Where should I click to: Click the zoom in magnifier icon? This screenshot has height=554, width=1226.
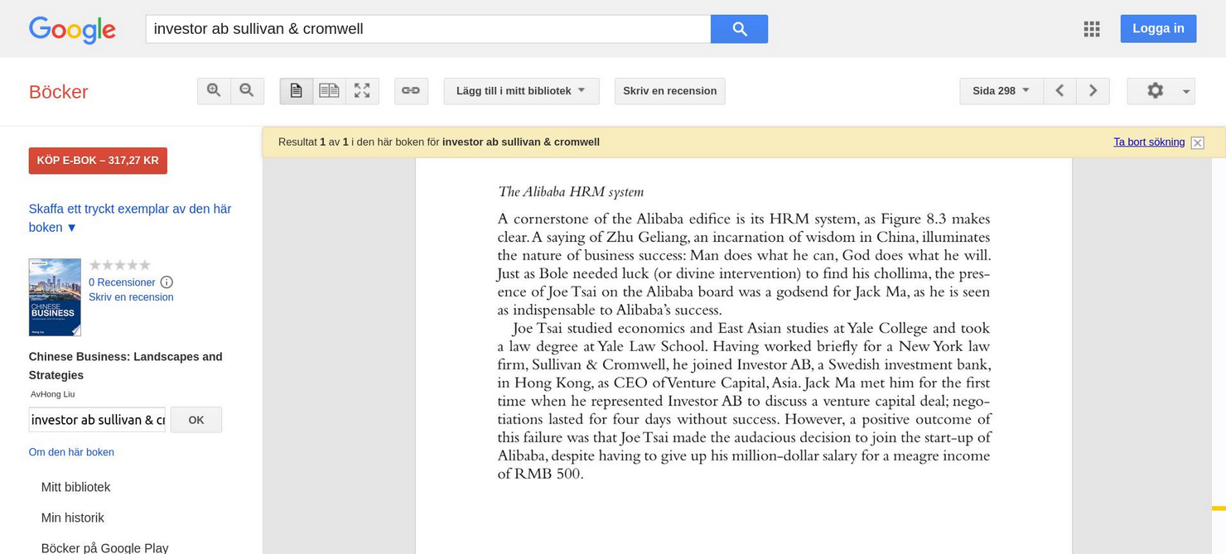pyautogui.click(x=214, y=91)
